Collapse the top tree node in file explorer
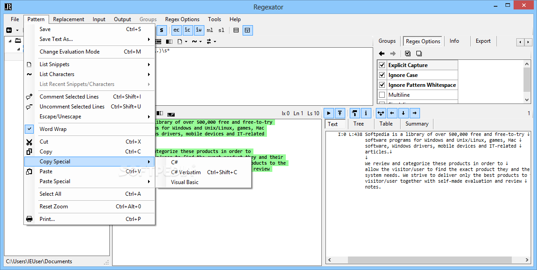The height and width of the screenshot is (270, 537). 9,41
